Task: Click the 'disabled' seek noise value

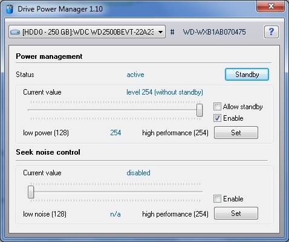Action: tap(138, 173)
